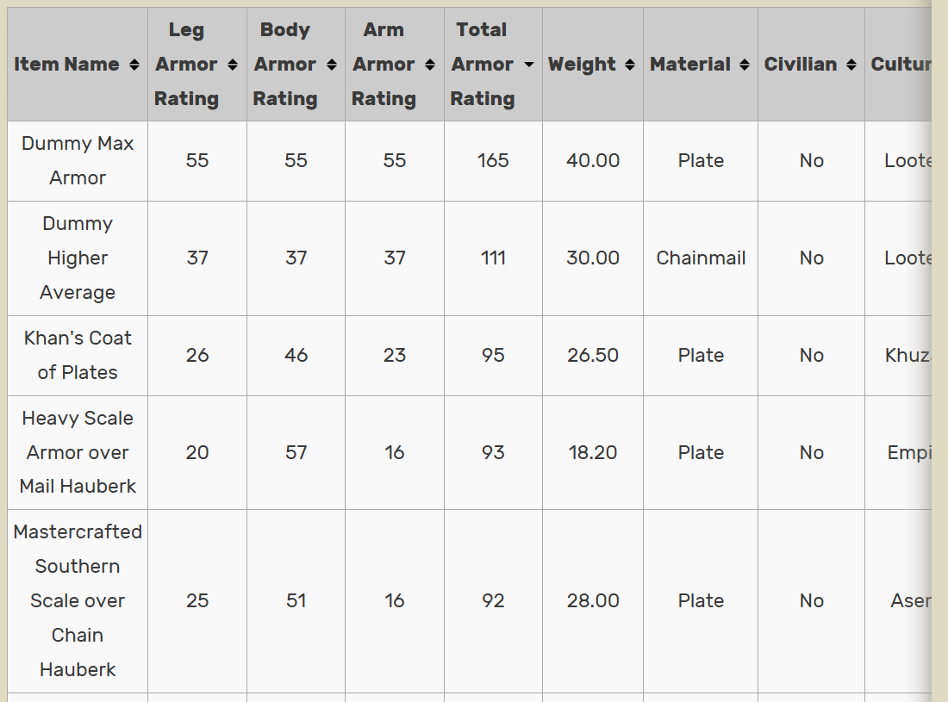The image size is (948, 702).
Task: Click the Civilian column sort arrows
Action: coord(851,65)
